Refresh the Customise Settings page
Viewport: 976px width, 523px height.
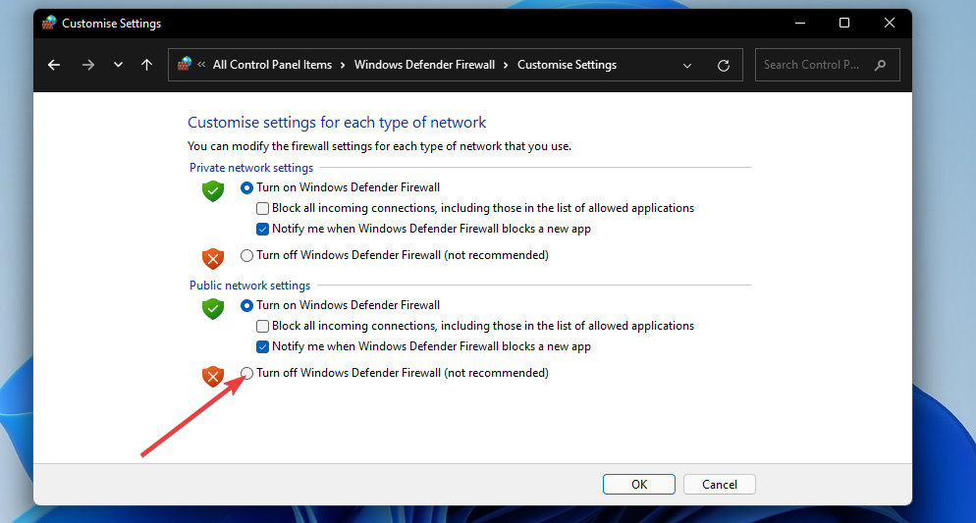724,66
